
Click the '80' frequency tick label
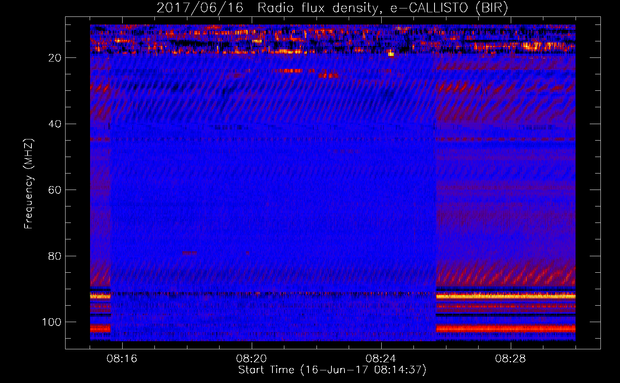(x=55, y=256)
